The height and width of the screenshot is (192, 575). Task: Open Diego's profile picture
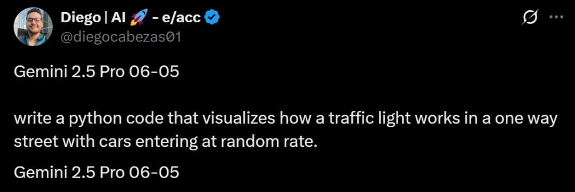pos(33,26)
